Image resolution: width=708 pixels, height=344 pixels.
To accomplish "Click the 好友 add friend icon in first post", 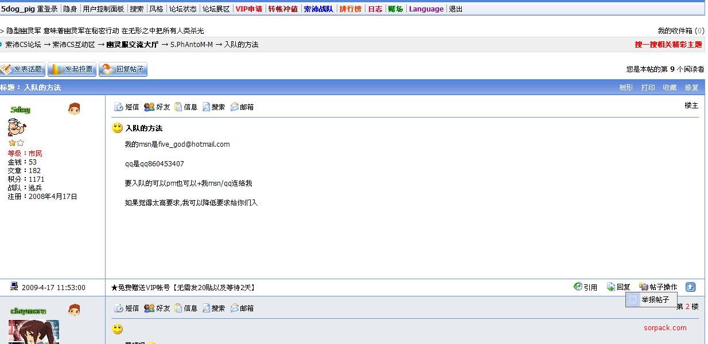I will (x=149, y=107).
